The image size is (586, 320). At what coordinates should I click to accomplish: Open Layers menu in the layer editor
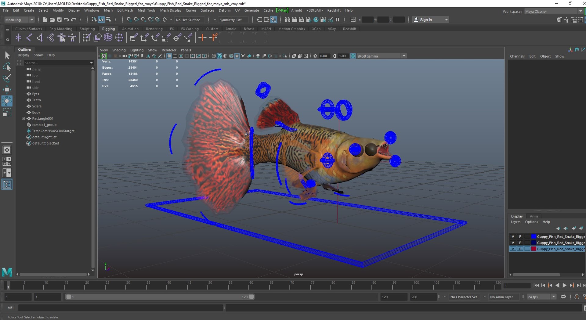(515, 222)
